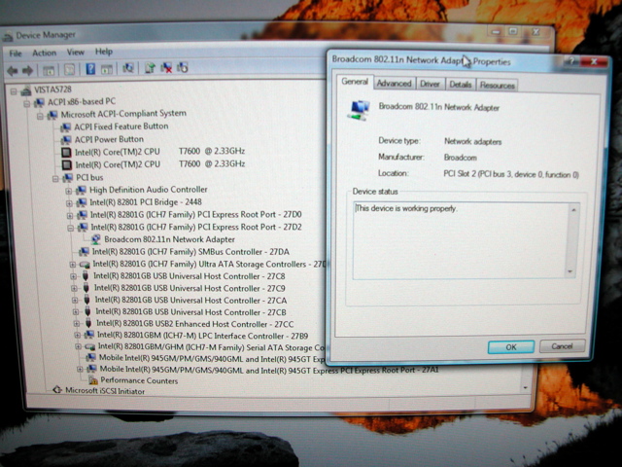Expand PCI Express Root Port - 27D0 node

tap(70, 216)
